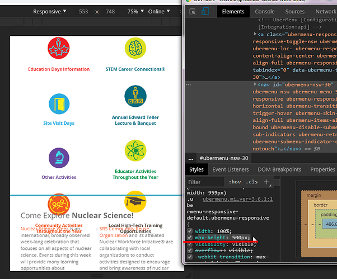Click the :hov element state button
This screenshot has height=279, width=337.
pyautogui.click(x=235, y=182)
